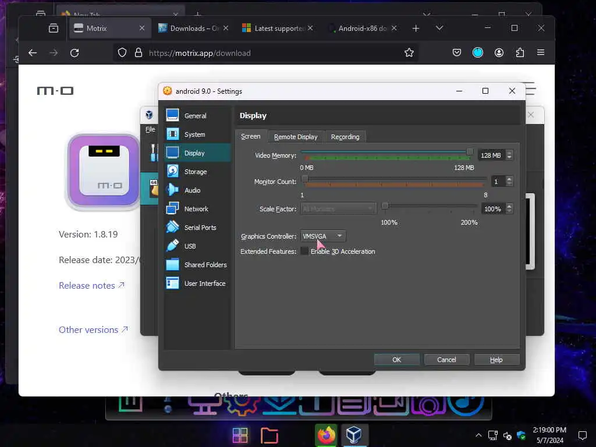
Task: Open the Pocket save icon
Action: point(457,52)
